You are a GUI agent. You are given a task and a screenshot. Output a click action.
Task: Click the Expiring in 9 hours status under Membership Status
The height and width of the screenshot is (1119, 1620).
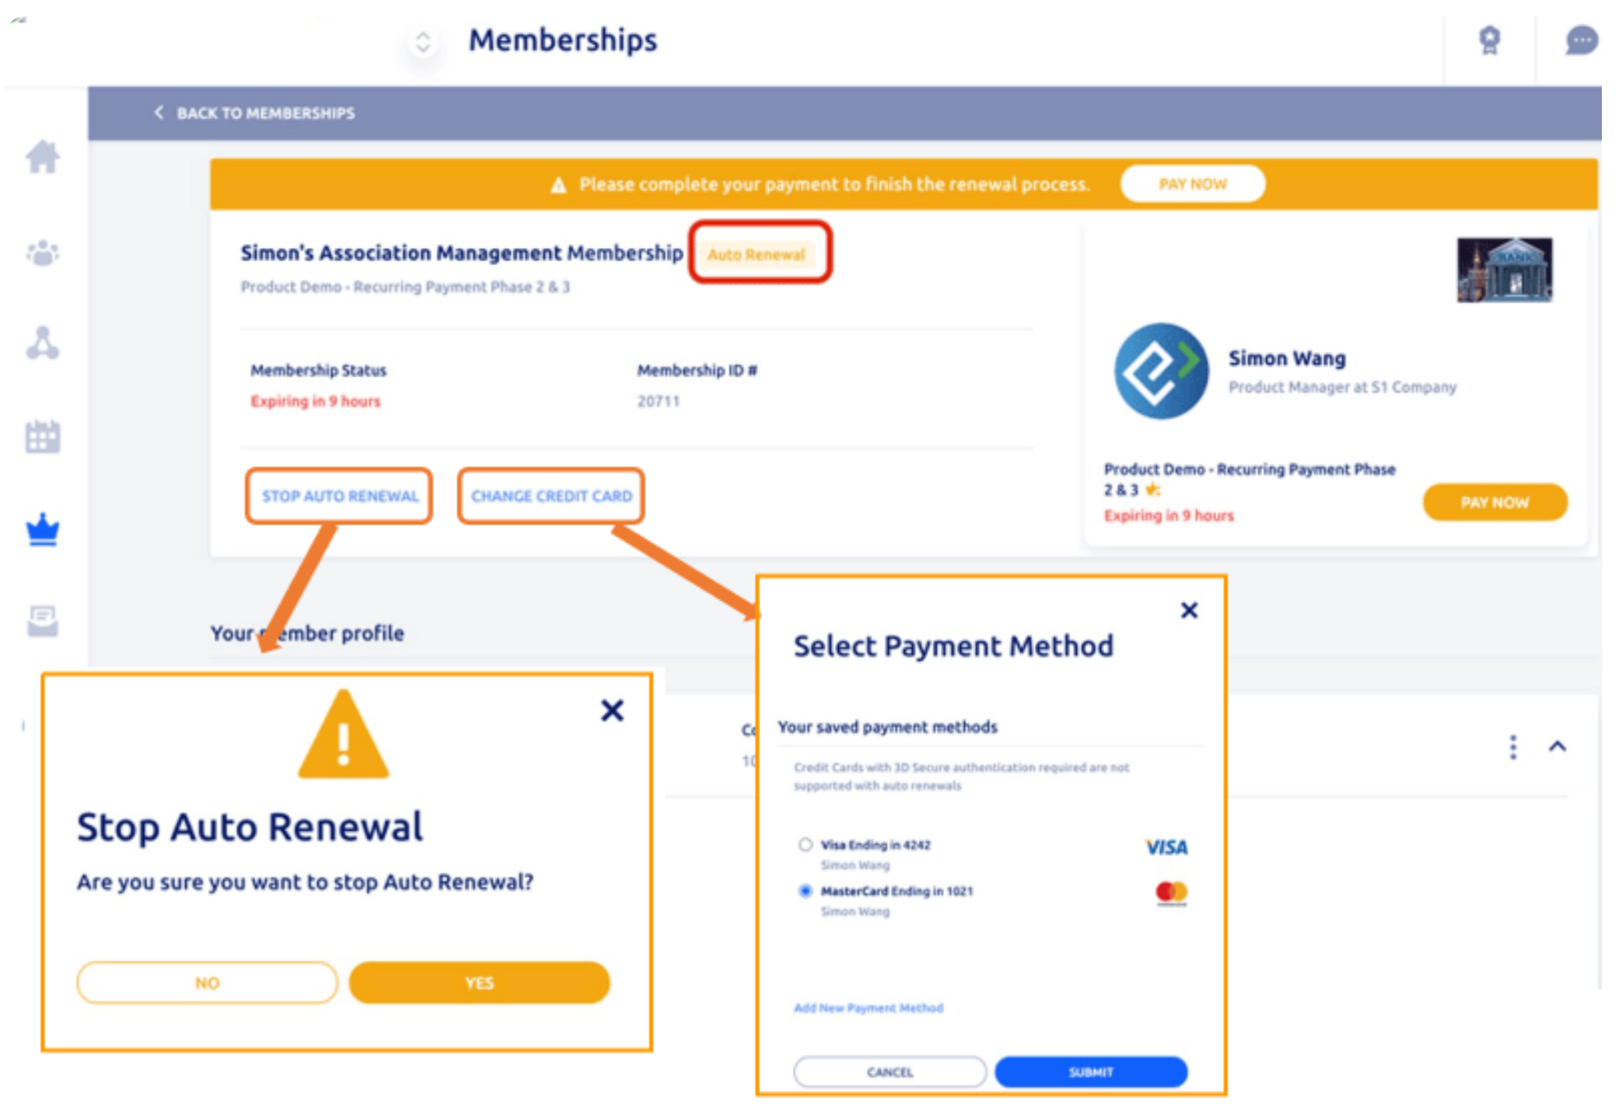point(316,401)
